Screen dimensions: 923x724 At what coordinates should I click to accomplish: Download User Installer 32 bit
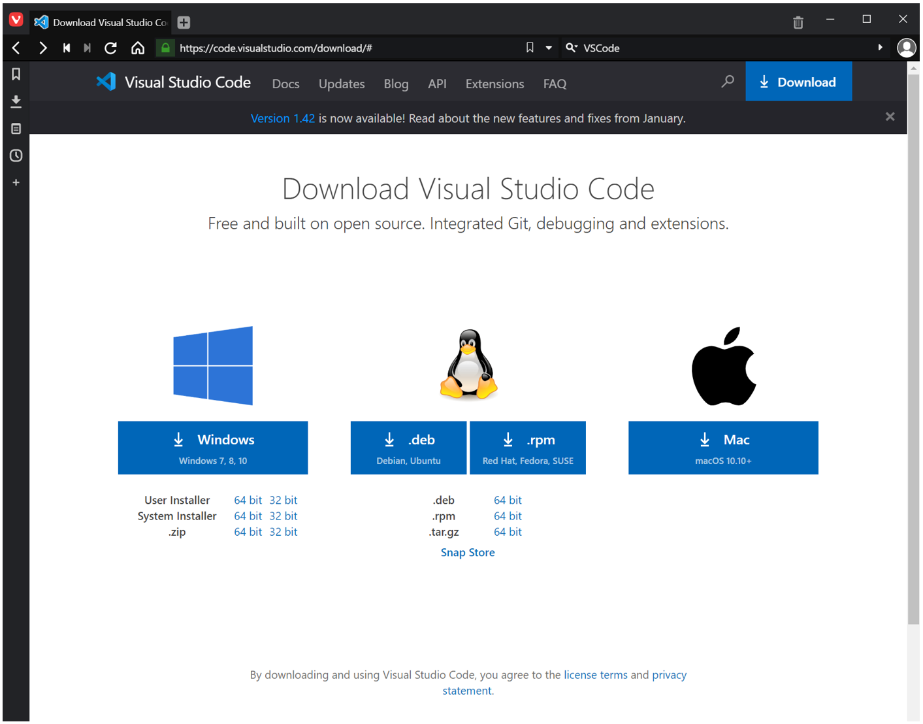pos(283,500)
